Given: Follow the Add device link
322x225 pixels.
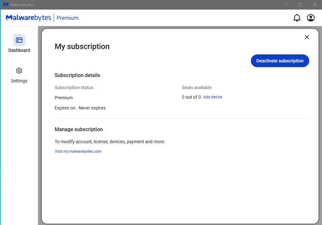Looking at the screenshot, I should pos(213,97).
